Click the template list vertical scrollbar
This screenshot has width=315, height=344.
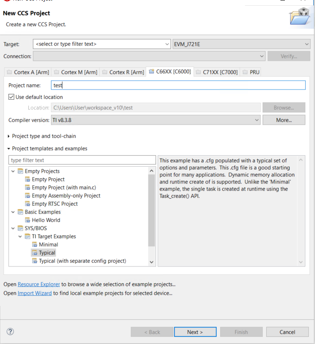pyautogui.click(x=152, y=208)
